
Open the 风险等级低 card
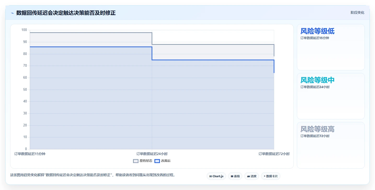pos(331,47)
